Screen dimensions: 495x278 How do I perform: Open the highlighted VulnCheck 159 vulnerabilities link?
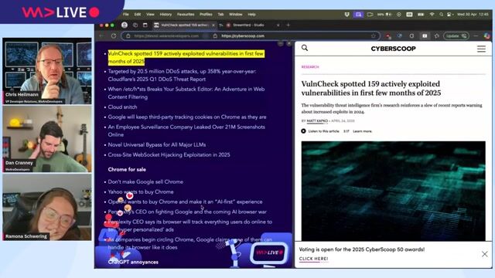(x=186, y=57)
